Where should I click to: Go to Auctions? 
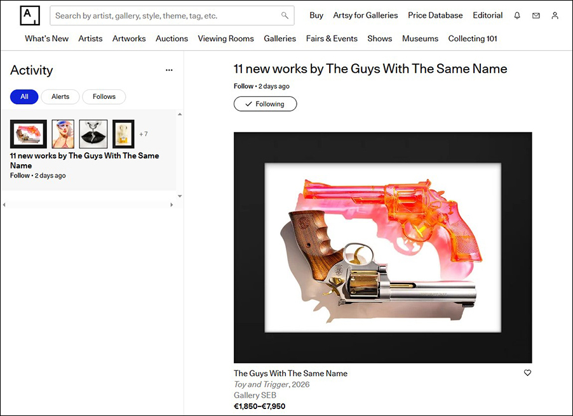point(172,39)
